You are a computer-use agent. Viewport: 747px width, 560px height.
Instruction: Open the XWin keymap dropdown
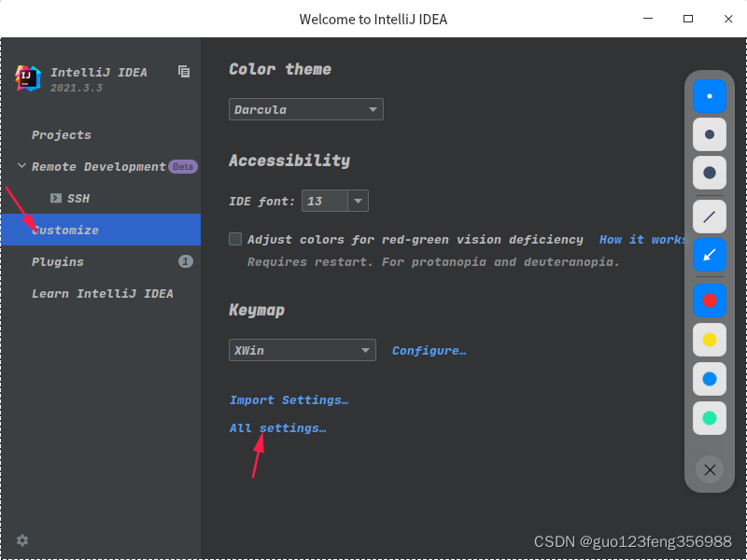point(302,350)
